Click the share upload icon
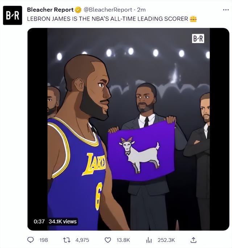Image resolution: width=232 pixels, height=248 pixels. [194, 240]
